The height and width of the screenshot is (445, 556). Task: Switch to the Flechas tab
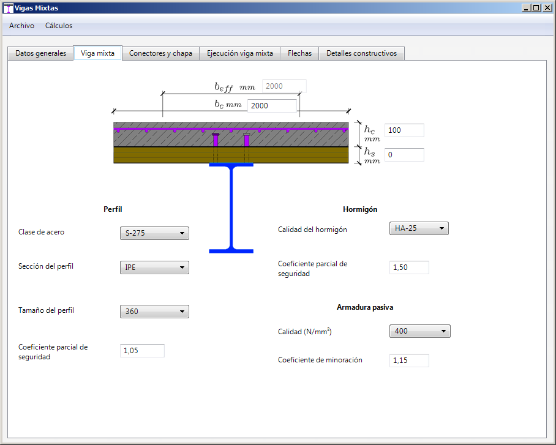[x=299, y=53]
